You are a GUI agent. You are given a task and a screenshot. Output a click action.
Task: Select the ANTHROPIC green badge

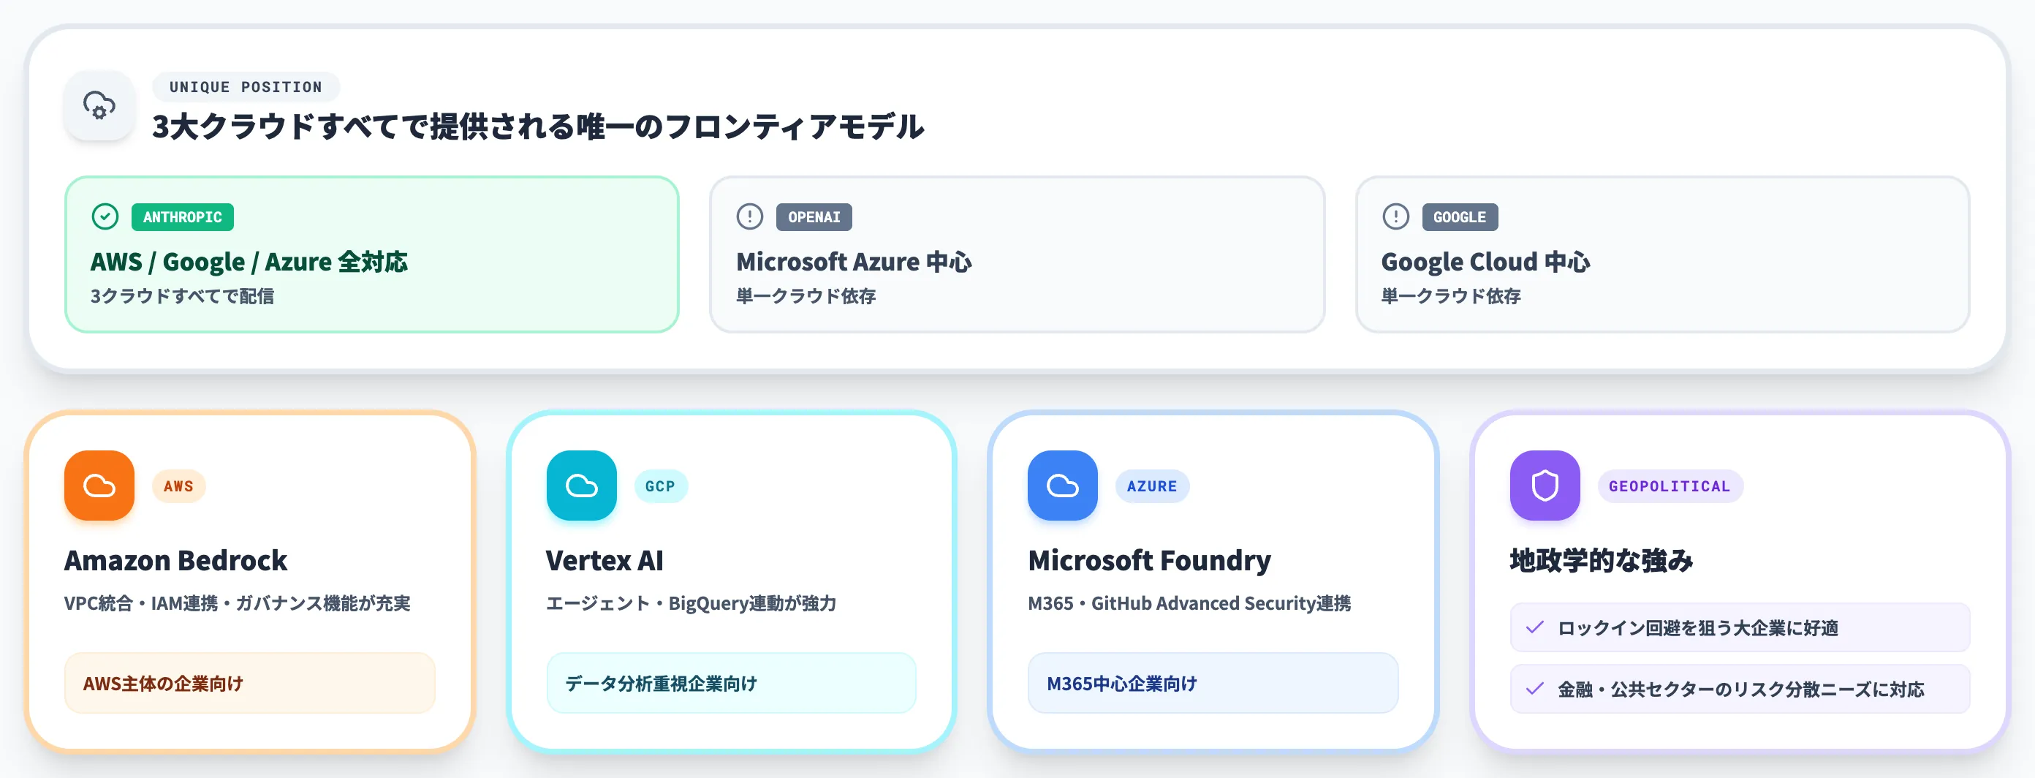(x=183, y=217)
